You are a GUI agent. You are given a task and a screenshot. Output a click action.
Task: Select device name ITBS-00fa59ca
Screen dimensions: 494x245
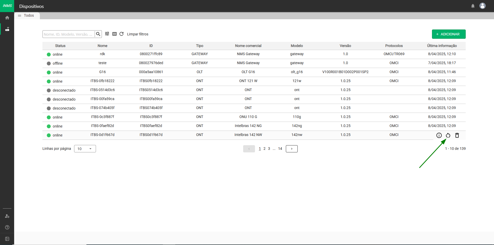(102, 99)
